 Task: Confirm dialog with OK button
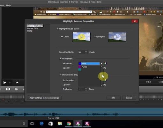[114, 98]
